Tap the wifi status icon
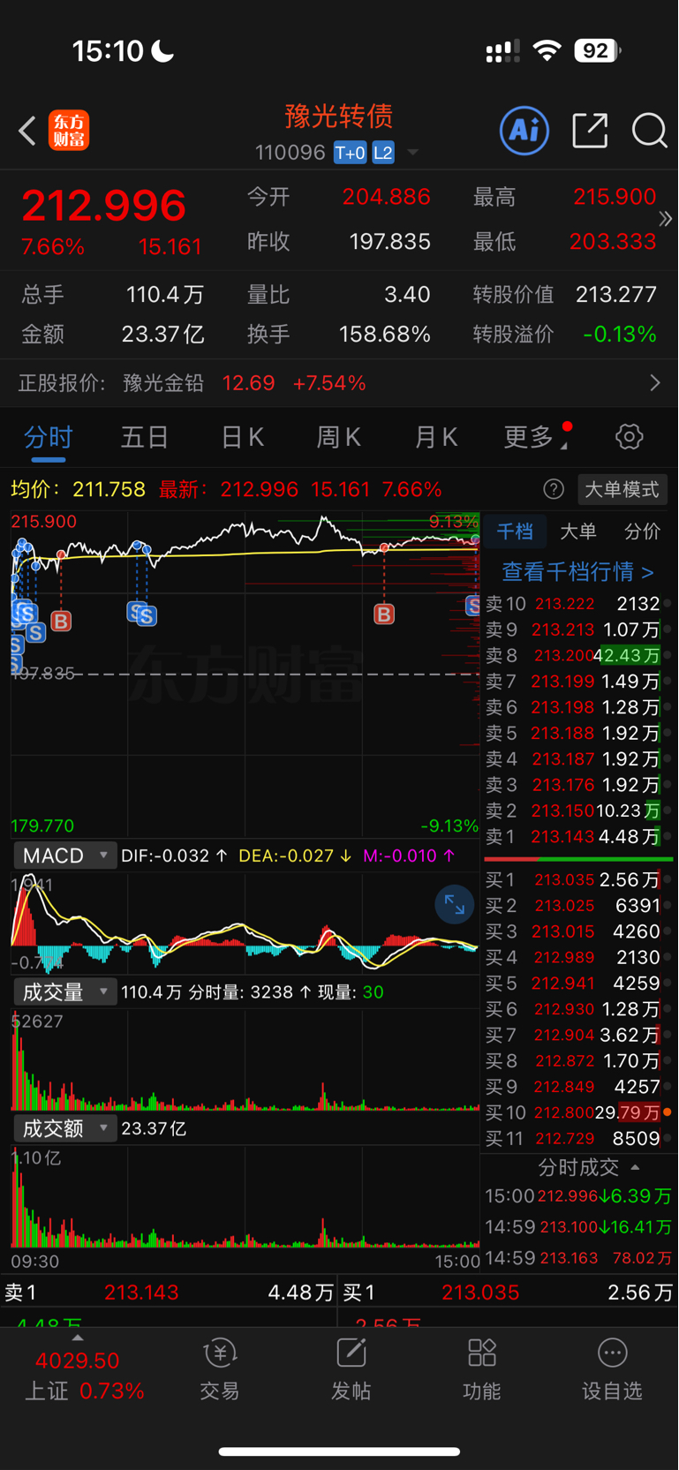The image size is (679, 1470). (547, 51)
